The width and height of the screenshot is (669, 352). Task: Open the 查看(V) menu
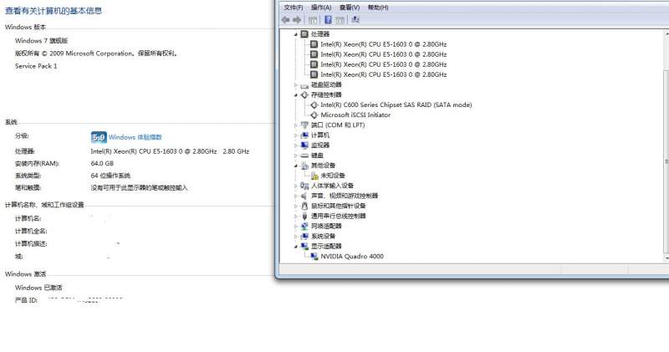click(350, 8)
